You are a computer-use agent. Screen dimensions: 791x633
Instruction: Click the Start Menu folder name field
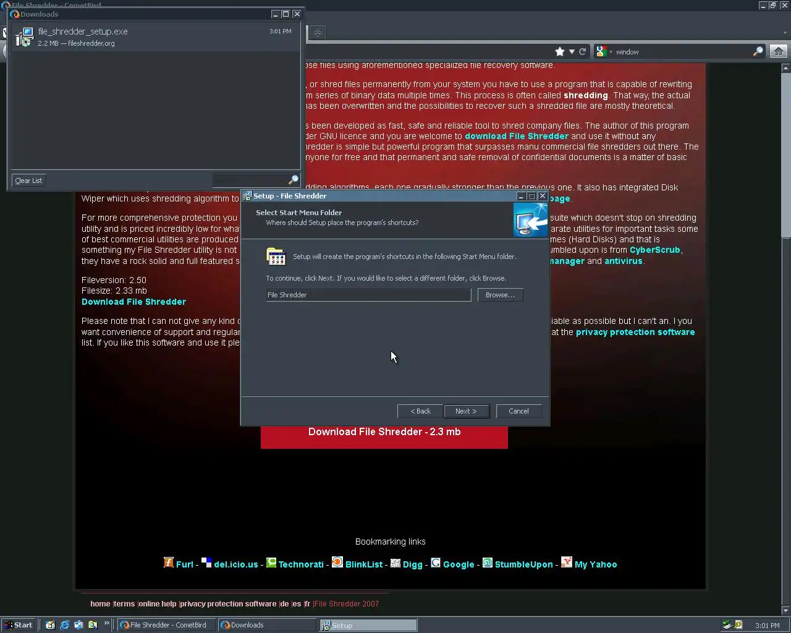[368, 295]
